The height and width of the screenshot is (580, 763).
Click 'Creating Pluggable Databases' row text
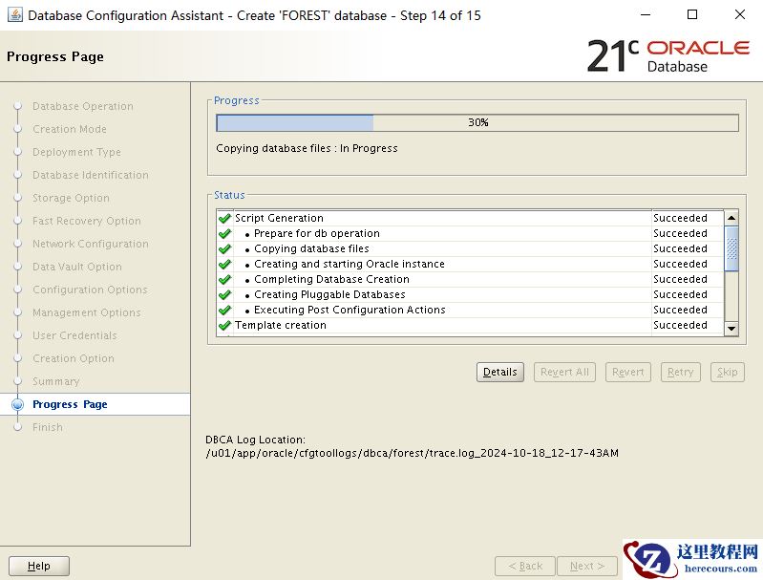[329, 294]
